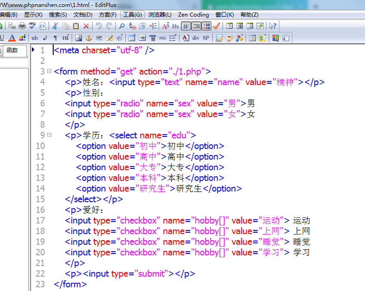Open the Zen Coding menu
Image resolution: width=365 pixels, height=291 pixels.
[193, 15]
